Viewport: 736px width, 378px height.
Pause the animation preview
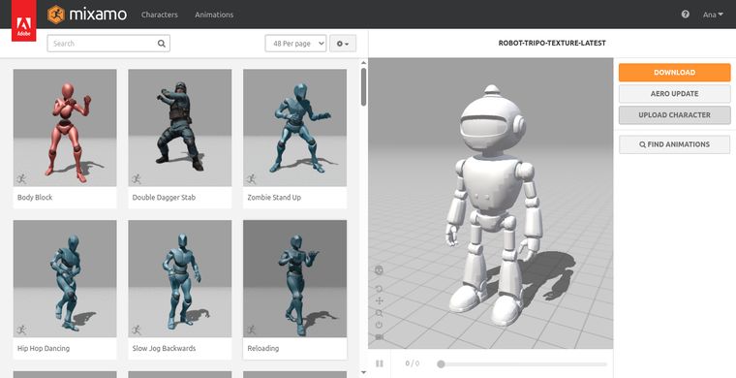(x=380, y=363)
